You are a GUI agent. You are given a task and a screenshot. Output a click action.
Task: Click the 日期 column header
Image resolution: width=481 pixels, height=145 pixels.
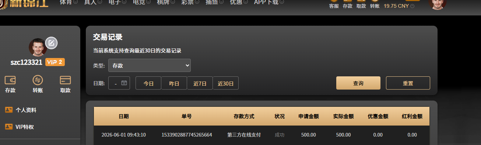[x=124, y=116]
